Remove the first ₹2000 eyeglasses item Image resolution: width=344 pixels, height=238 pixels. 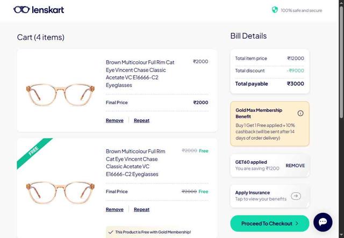click(114, 120)
